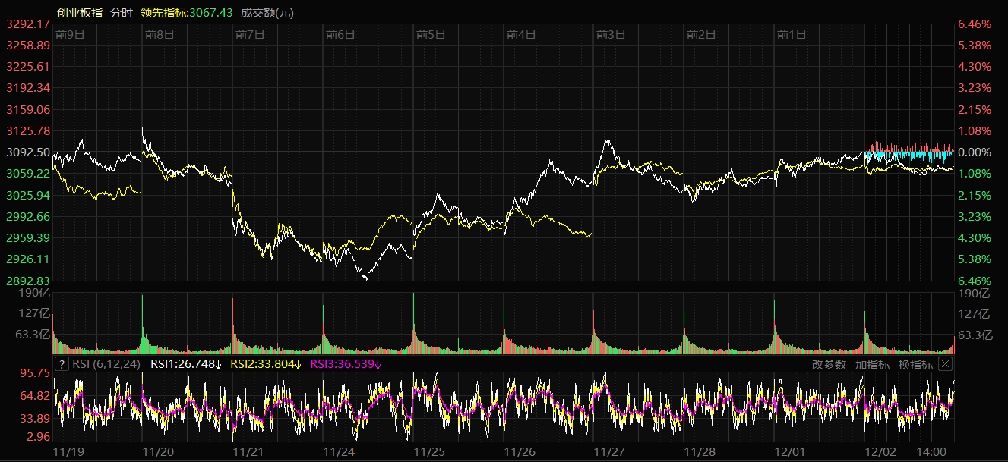Click 改参数 to modify indicator parameters
1008x462 pixels.
(829, 364)
